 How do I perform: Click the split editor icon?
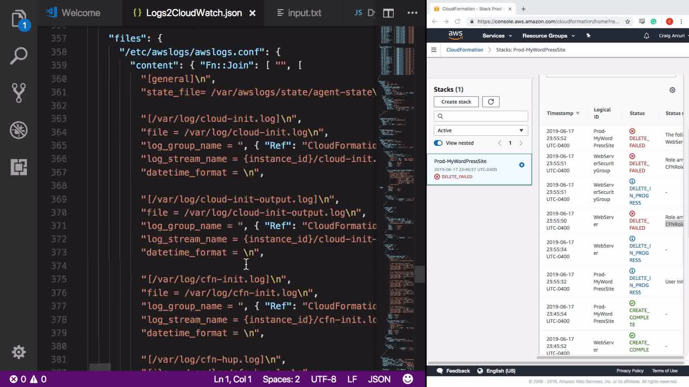click(388, 13)
